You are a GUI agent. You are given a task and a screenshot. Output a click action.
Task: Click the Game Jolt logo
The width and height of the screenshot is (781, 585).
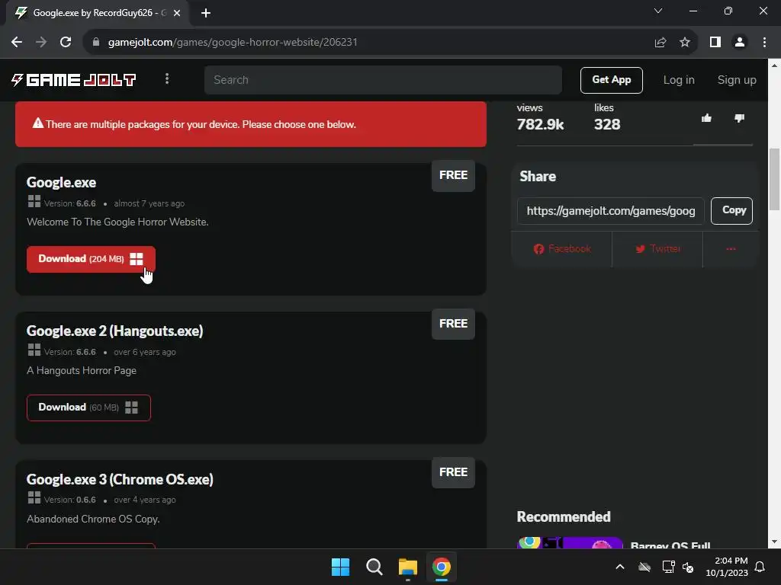[x=74, y=79]
